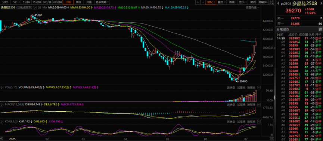323x141 pixels.
Task: Click the MA20:33519.75 value label
Action: [x=104, y=7]
